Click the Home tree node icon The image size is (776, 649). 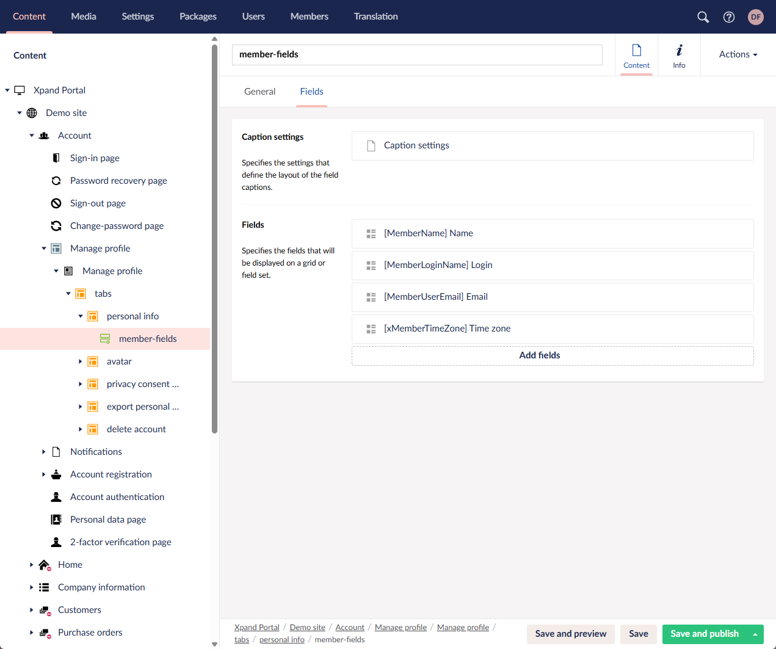tap(44, 565)
